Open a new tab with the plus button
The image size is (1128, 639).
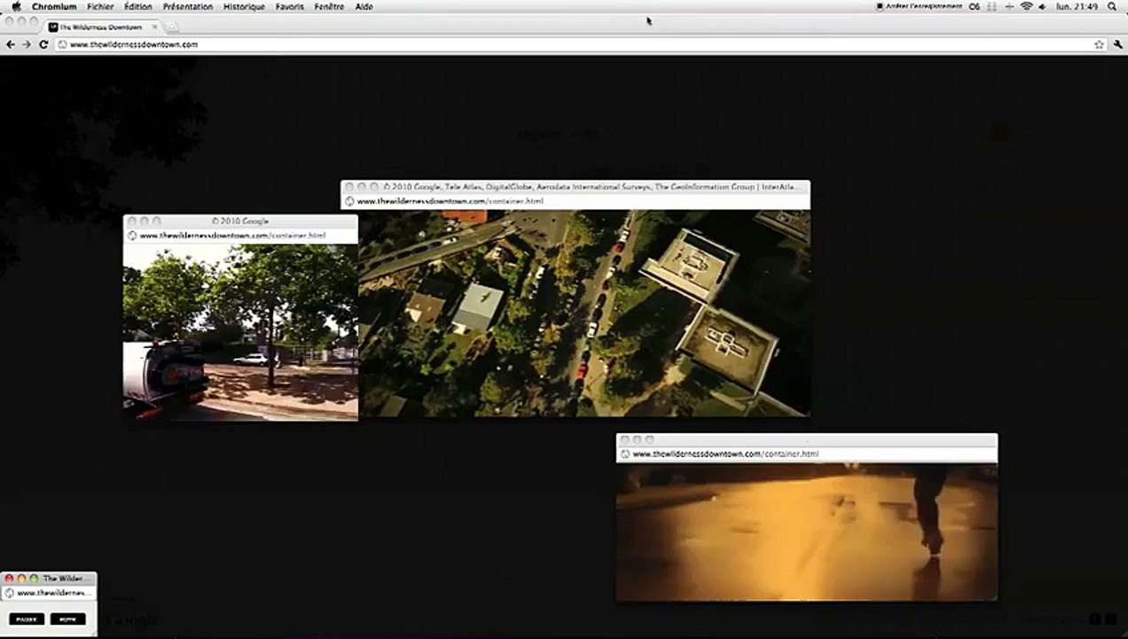tap(171, 28)
